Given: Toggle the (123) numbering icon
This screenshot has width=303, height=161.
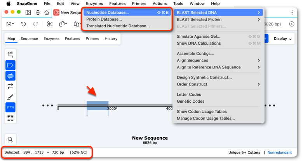Looking at the screenshot, I should pos(10,107).
